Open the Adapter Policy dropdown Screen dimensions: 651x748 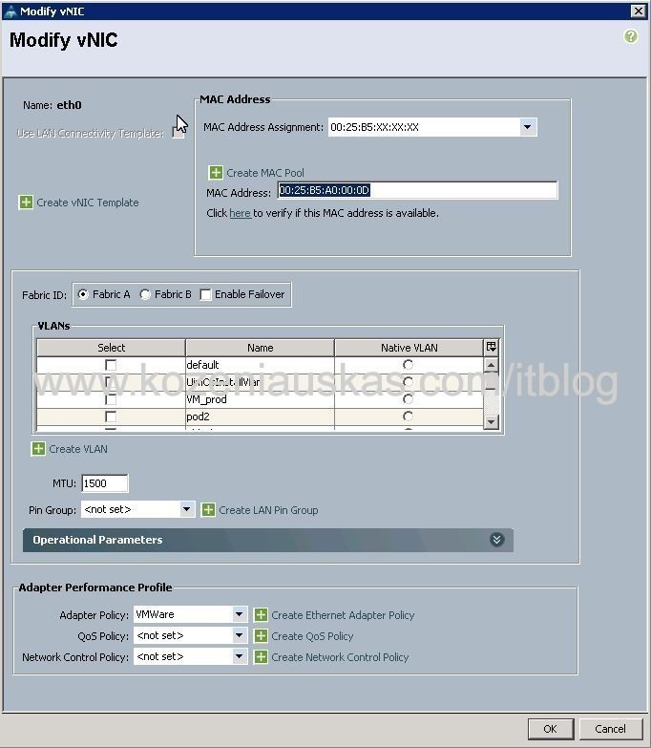240,614
